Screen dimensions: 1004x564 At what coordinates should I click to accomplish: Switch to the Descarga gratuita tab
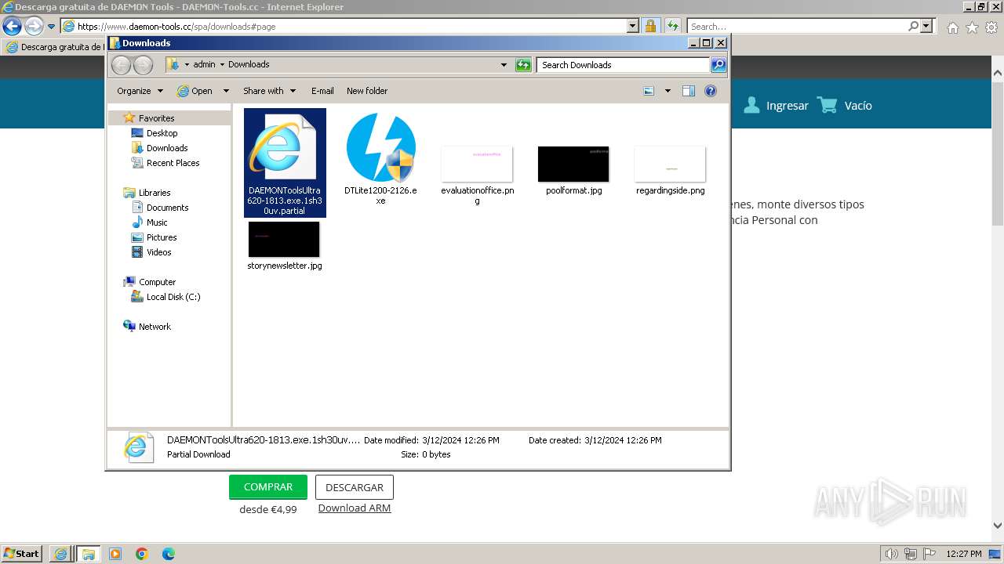click(53, 47)
